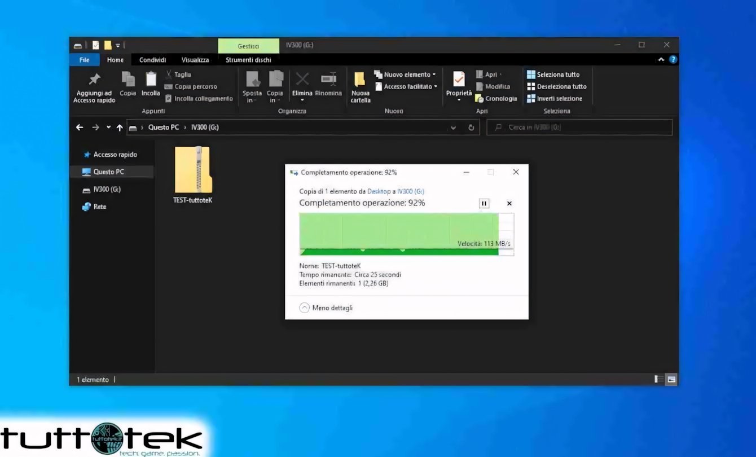Create a Nuova cartella
This screenshot has height=457, width=756.
[x=360, y=87]
